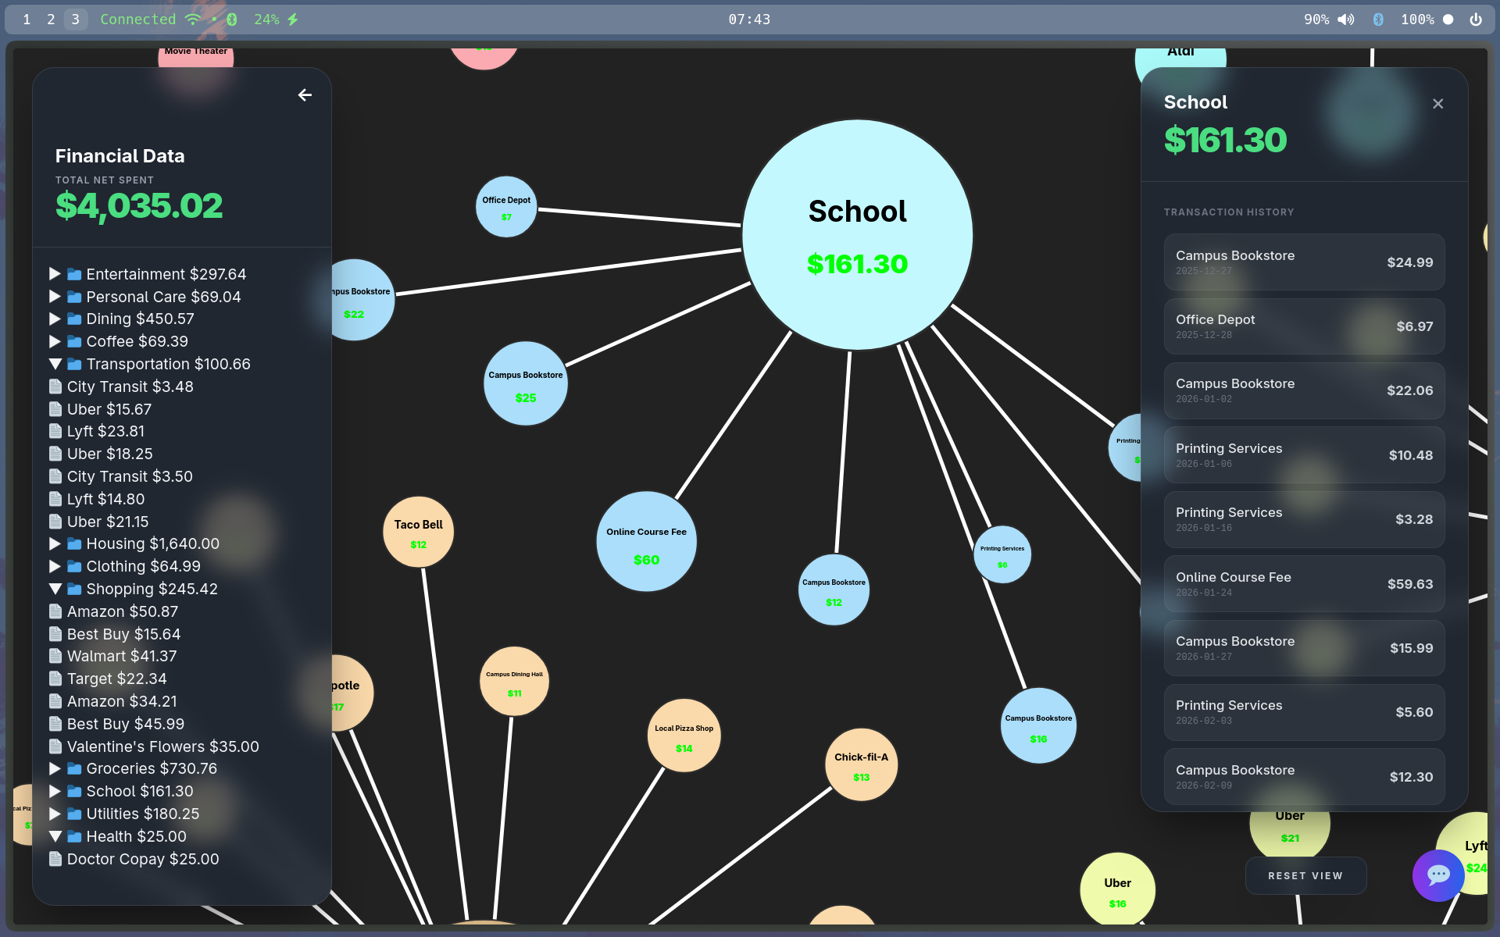Open Online Course Fee transaction $59.63
Image resolution: width=1500 pixels, height=937 pixels.
click(x=1303, y=584)
